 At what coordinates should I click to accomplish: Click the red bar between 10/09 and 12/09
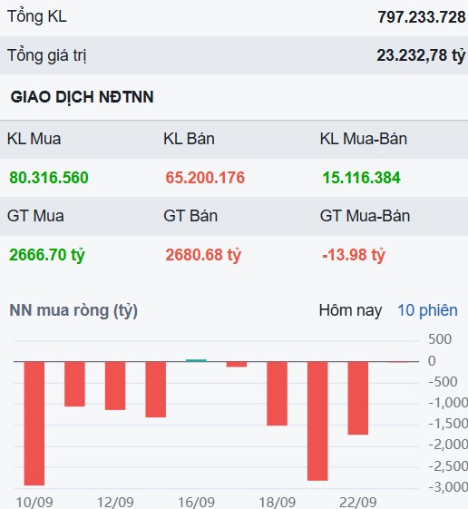coord(75,384)
